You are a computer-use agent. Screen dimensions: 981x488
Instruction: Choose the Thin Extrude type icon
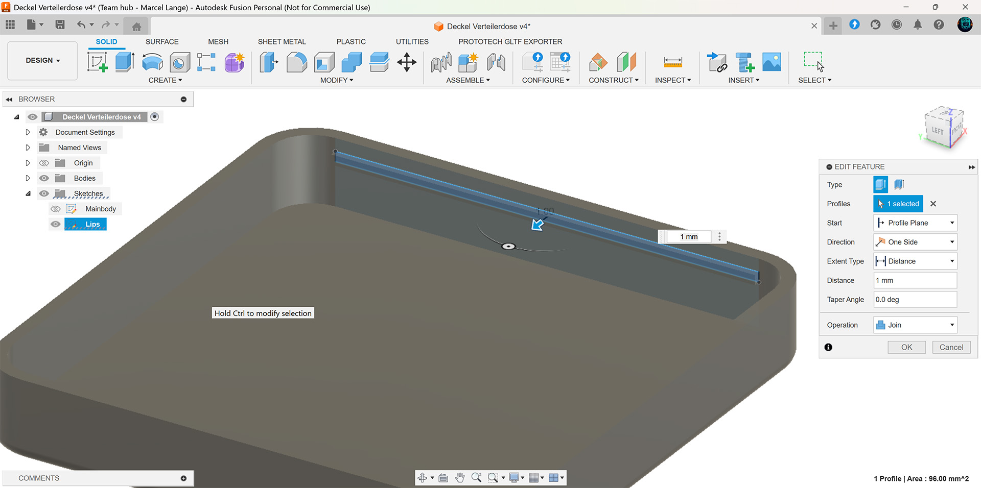pyautogui.click(x=899, y=184)
